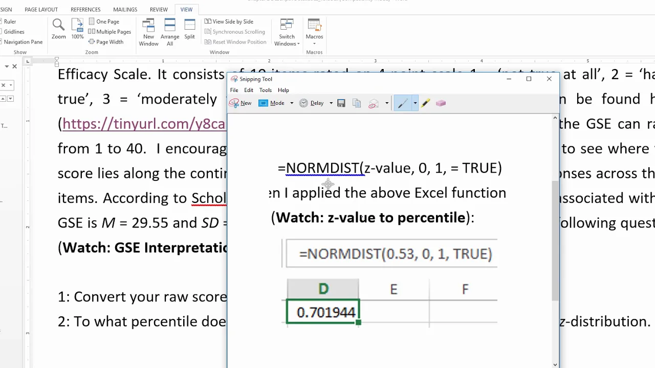Open the Help menu in Snipping Tool
655x368 pixels.
click(x=283, y=90)
